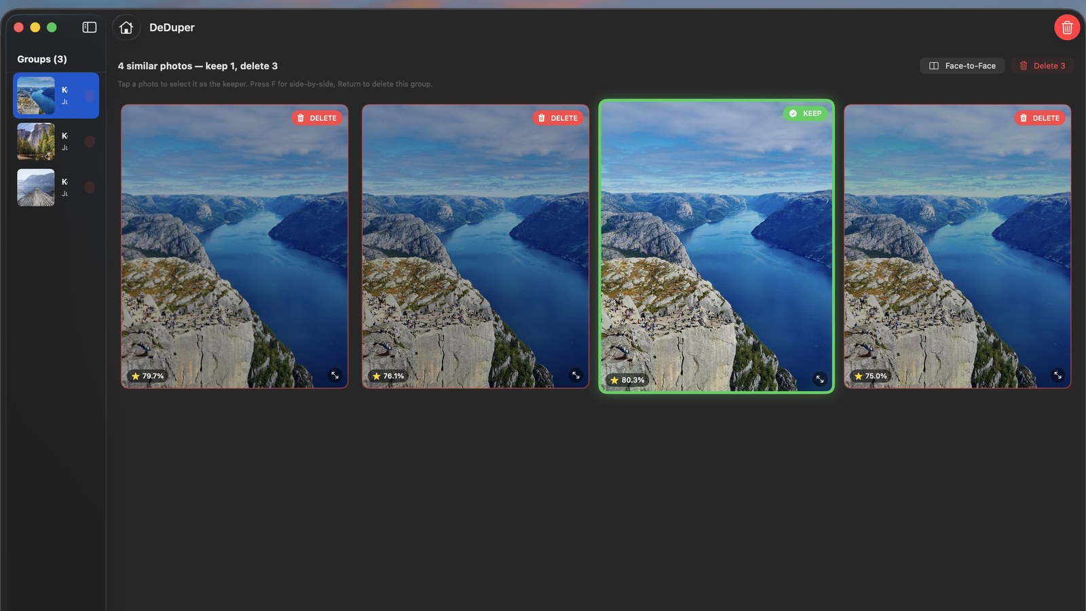Expand the 80.3% photo fullscreen

(820, 379)
